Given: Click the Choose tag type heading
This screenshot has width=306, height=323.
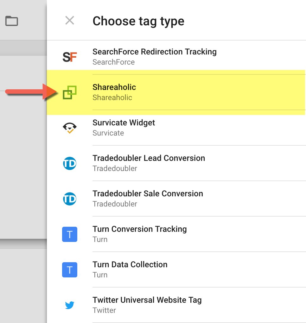Looking at the screenshot, I should [138, 21].
